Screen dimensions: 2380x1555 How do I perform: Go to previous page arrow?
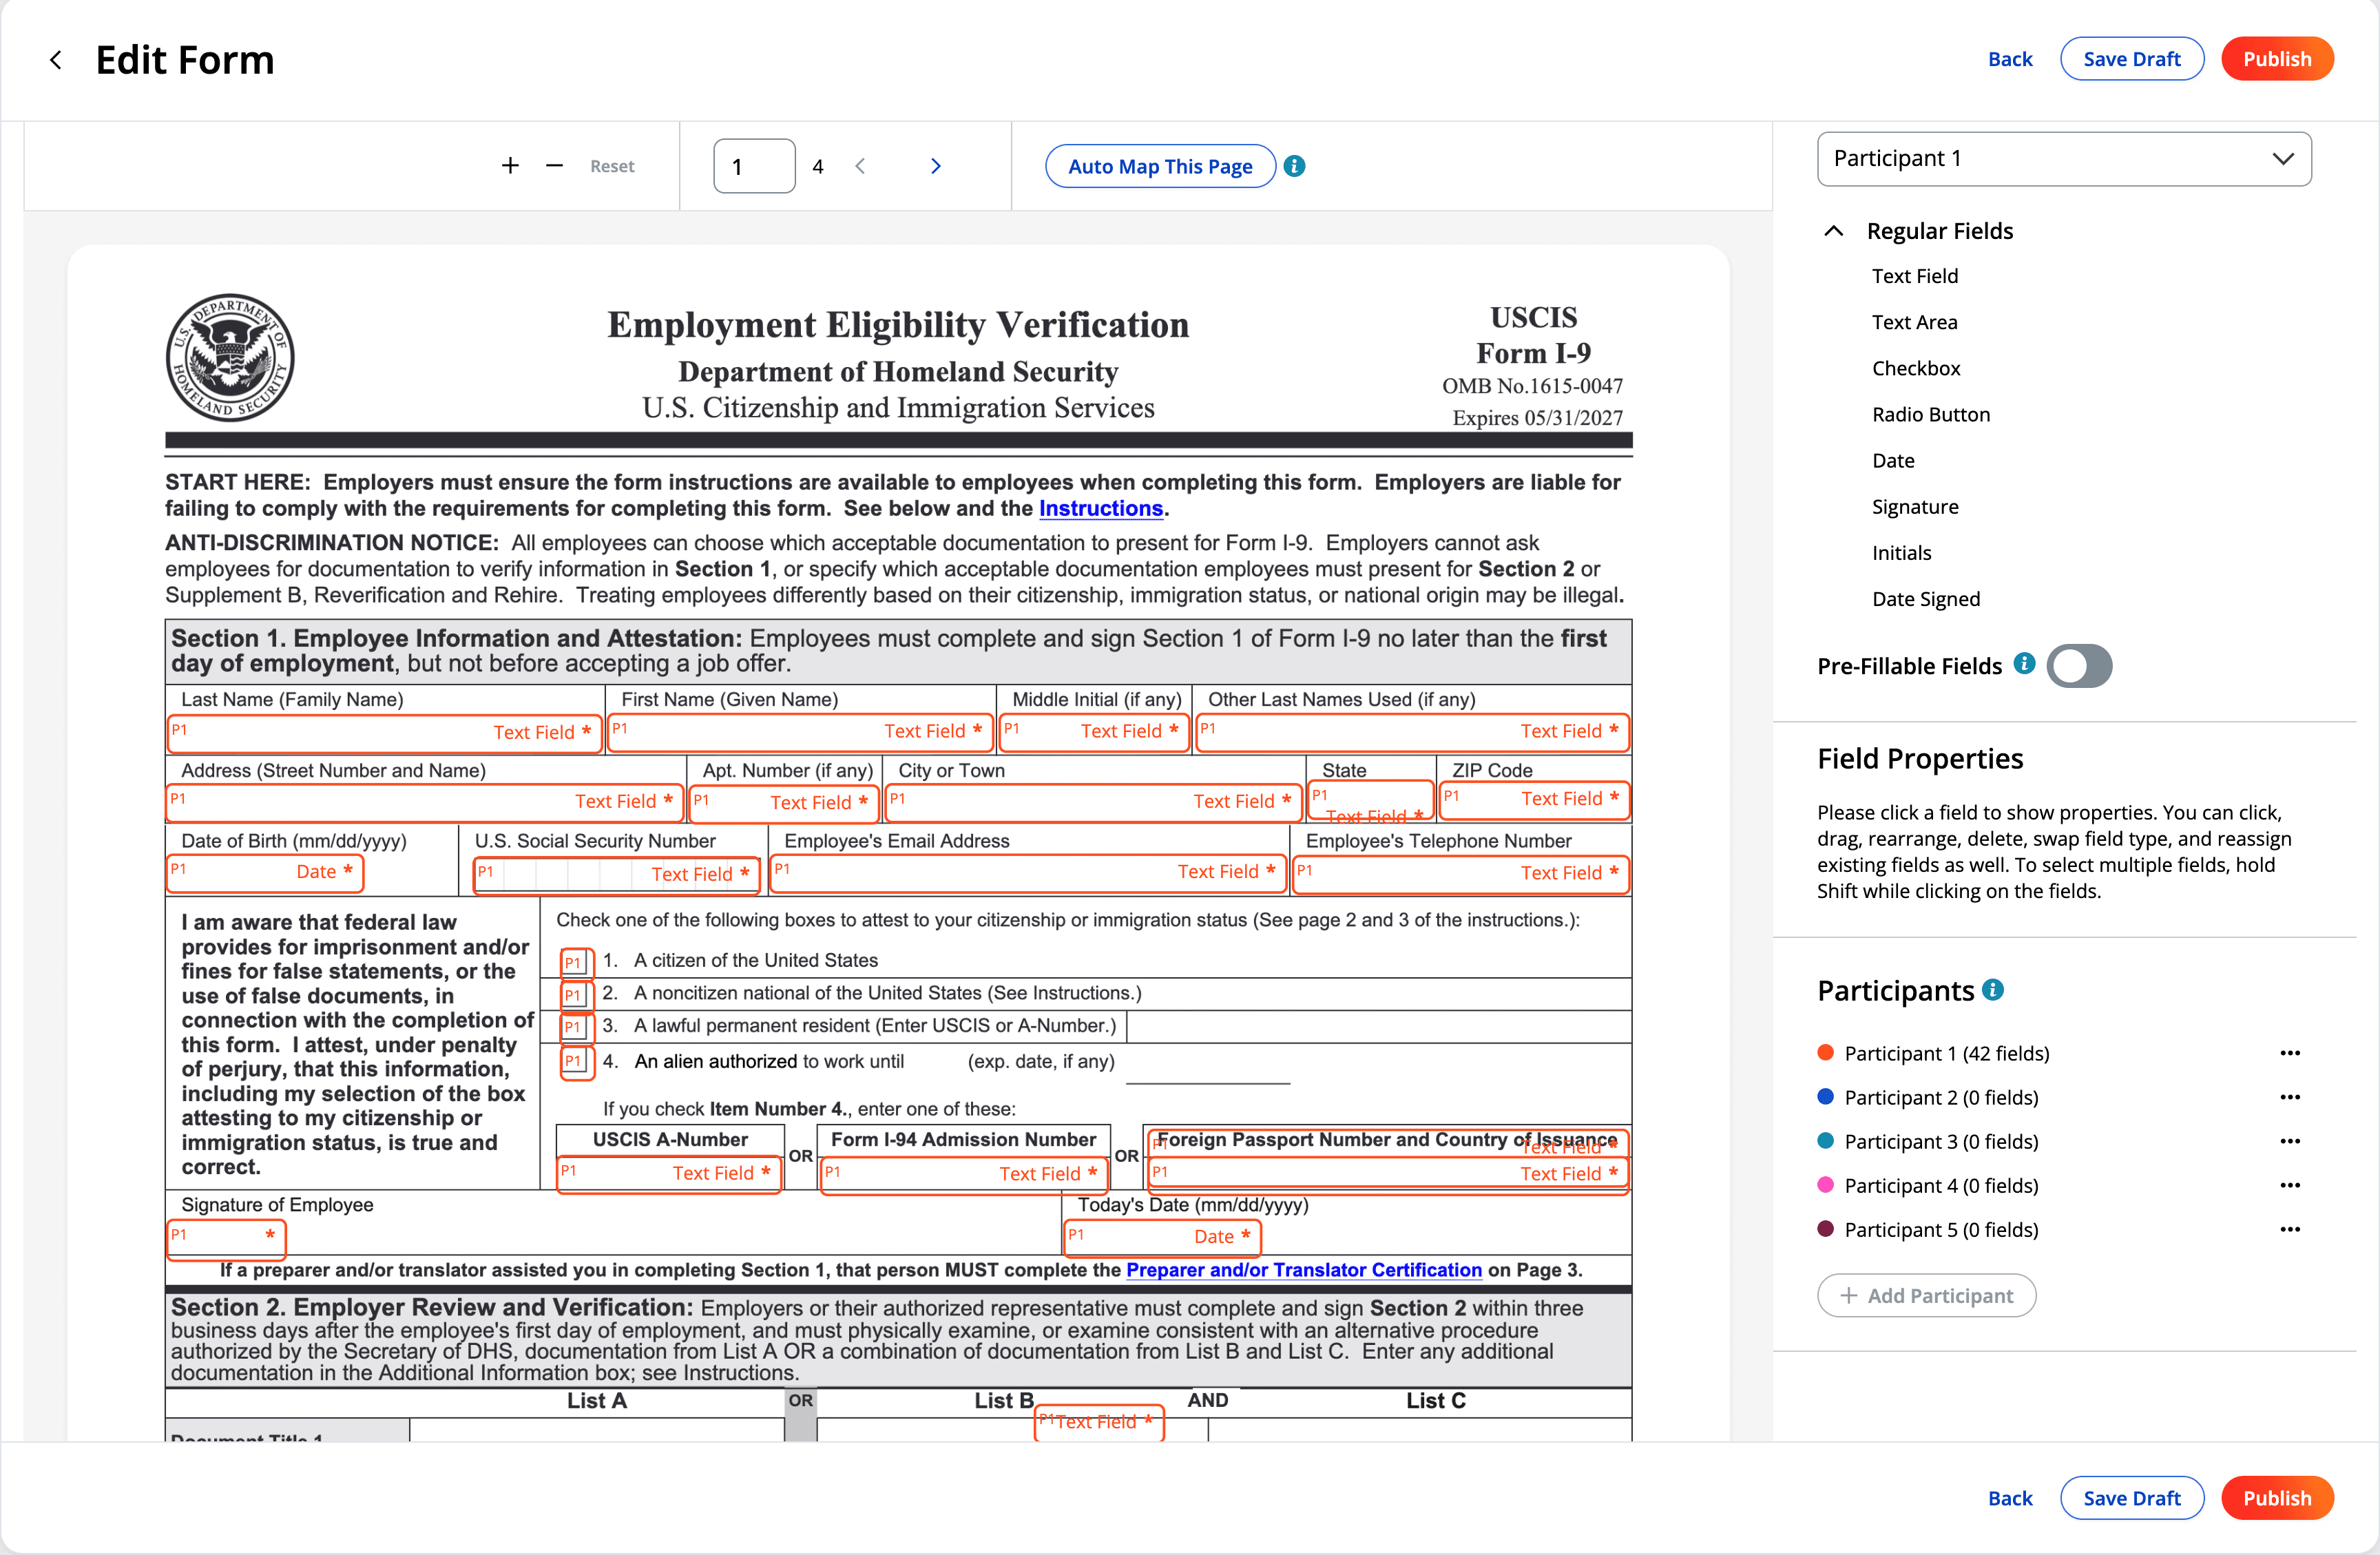coord(860,166)
